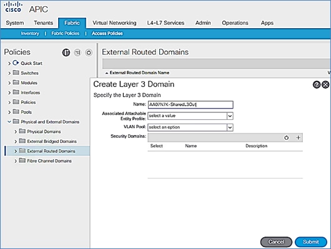Open the Apps tab
The height and width of the screenshot is (249, 331).
pyautogui.click(x=267, y=23)
